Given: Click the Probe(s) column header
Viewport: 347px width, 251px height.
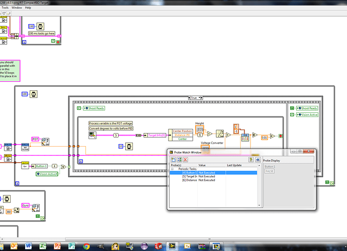Looking at the screenshot, I should [184, 165].
